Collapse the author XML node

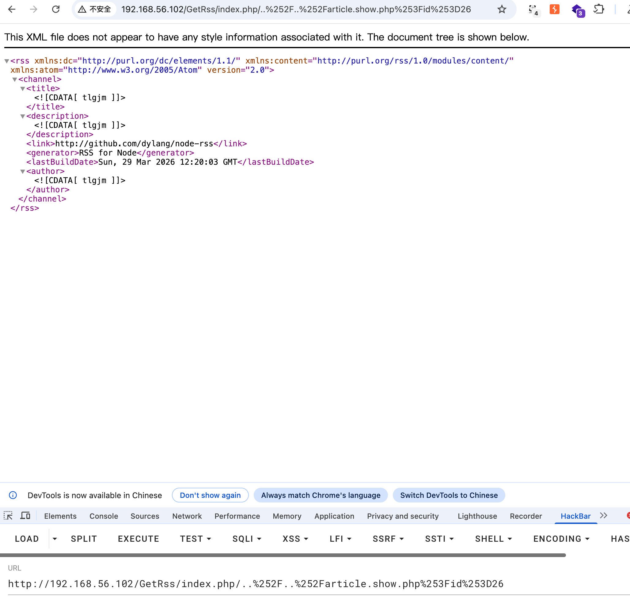point(23,171)
